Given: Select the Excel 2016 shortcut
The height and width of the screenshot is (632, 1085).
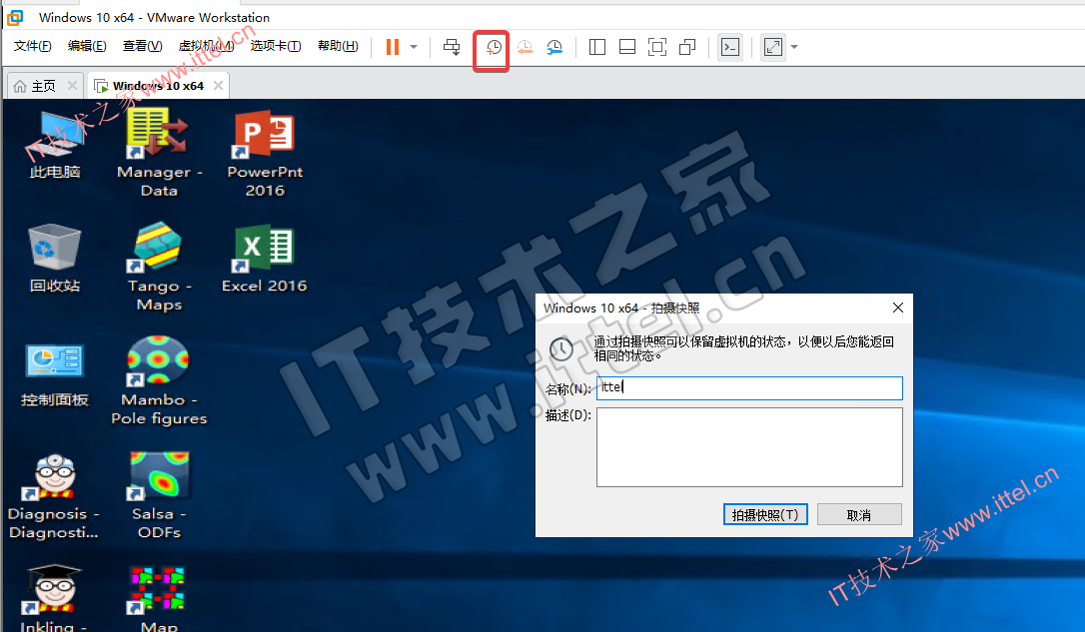Looking at the screenshot, I should pos(265,259).
